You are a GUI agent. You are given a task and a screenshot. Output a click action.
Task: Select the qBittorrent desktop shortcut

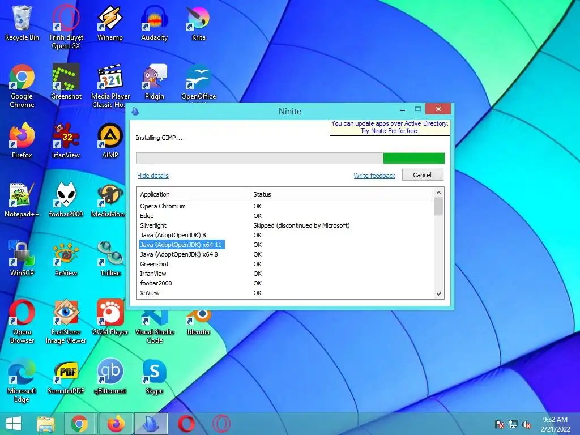coord(110,376)
